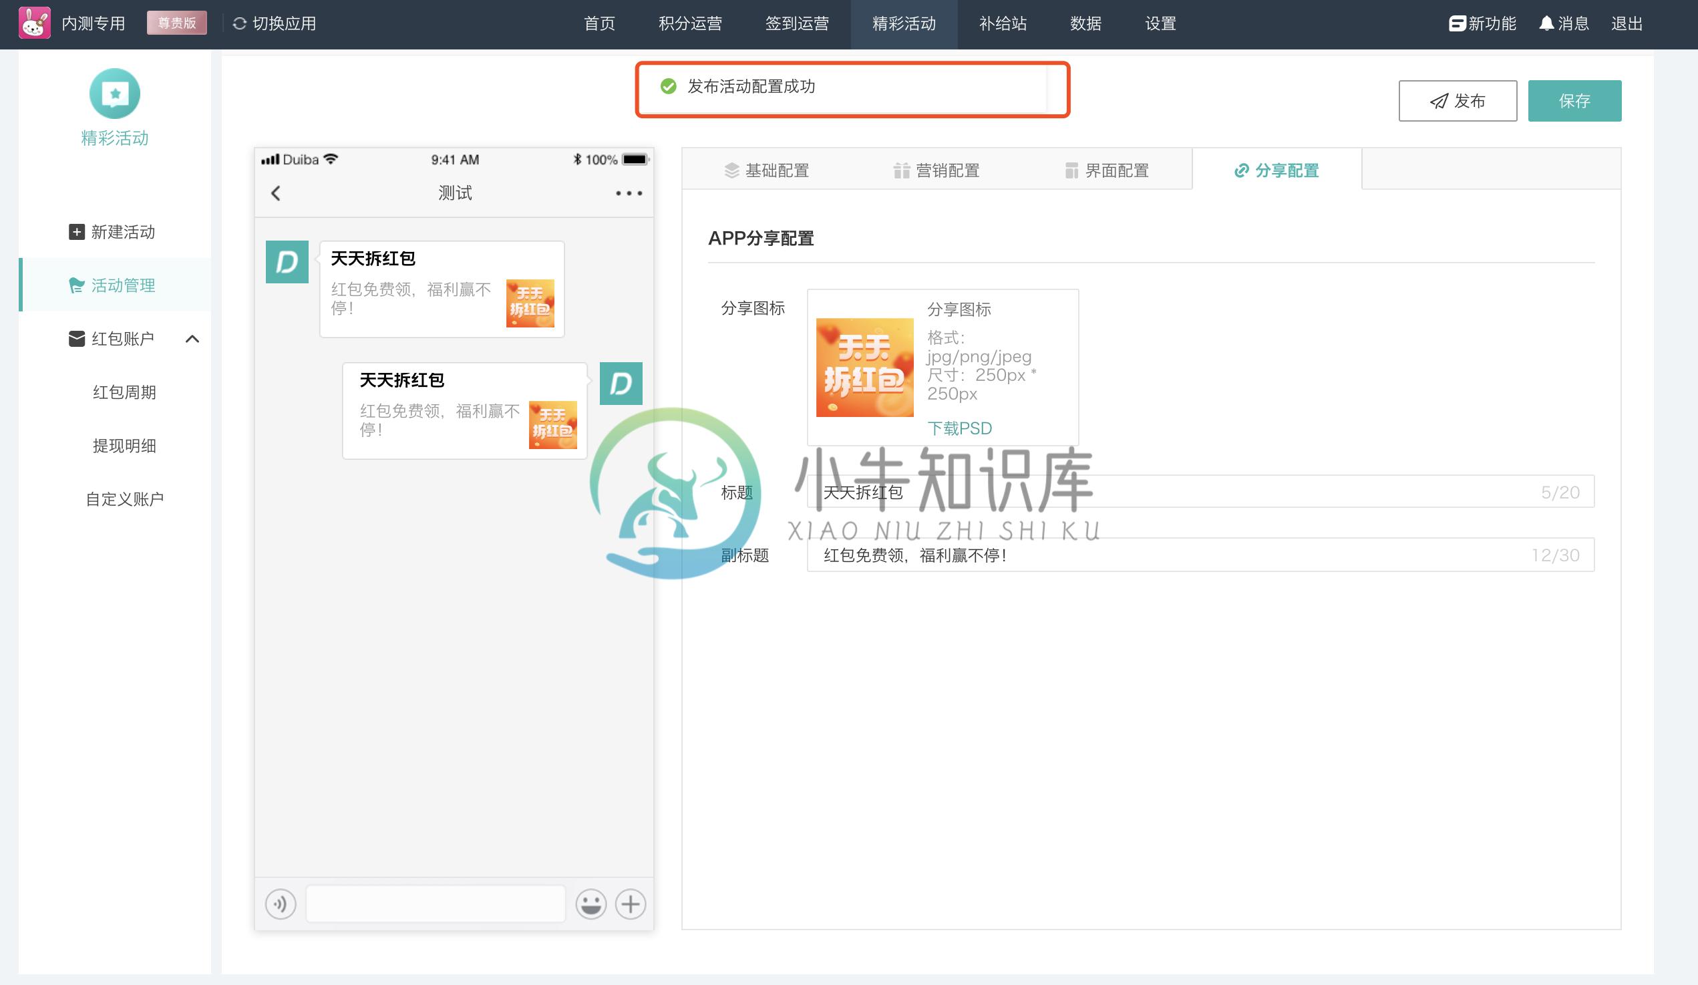
Task: Click thumbnail in right chat share card
Action: point(552,425)
